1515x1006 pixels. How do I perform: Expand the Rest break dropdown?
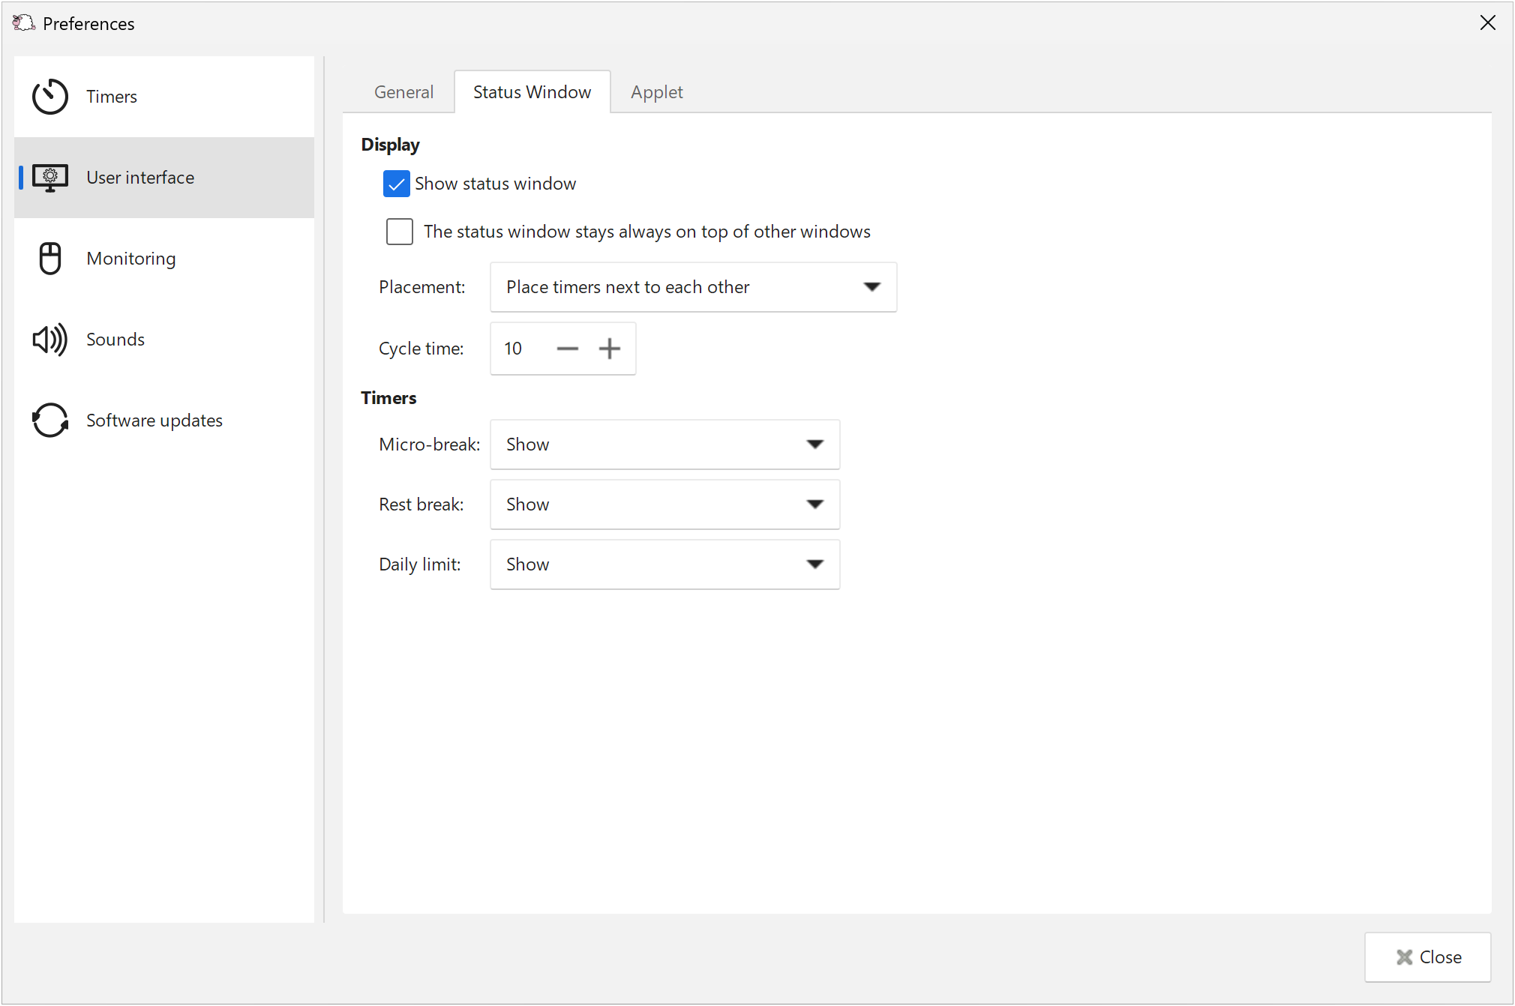tap(665, 504)
